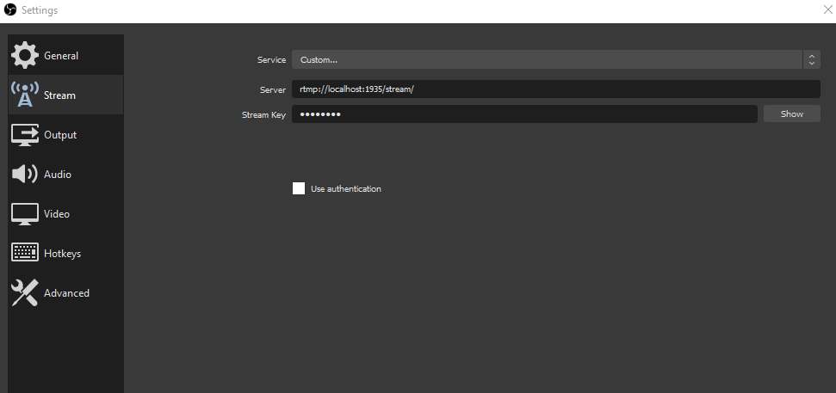Click the Stream Key password field
The width and height of the screenshot is (836, 393).
(524, 114)
